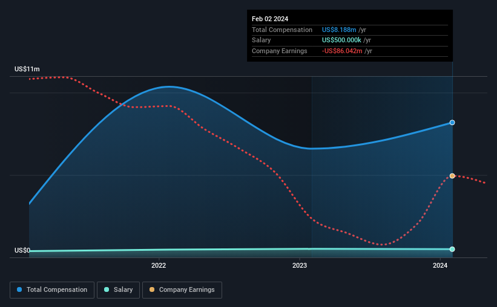The height and width of the screenshot is (307, 497).
Task: Click the US$0 y-axis label
Action: [x=22, y=250]
